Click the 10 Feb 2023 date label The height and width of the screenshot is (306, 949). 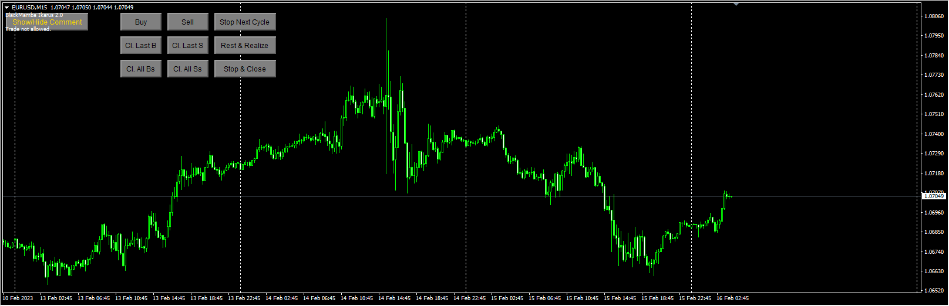[18, 298]
